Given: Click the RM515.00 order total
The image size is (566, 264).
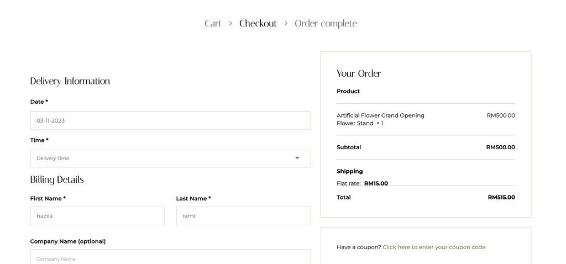Looking at the screenshot, I should coord(501,197).
